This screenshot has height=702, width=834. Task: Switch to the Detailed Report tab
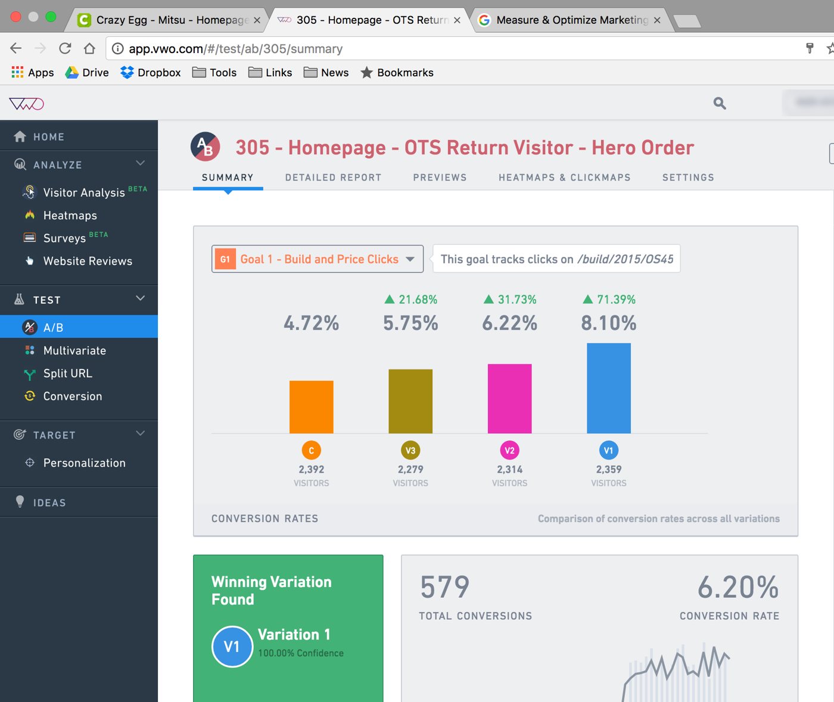(x=333, y=178)
